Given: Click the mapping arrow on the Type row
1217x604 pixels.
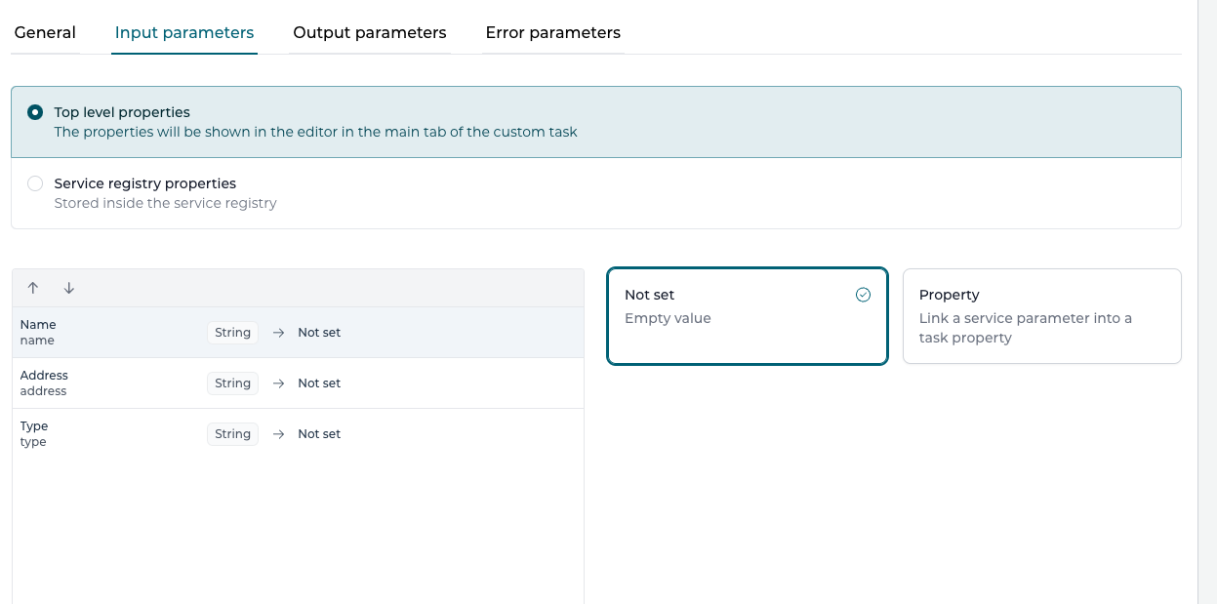Looking at the screenshot, I should point(277,433).
